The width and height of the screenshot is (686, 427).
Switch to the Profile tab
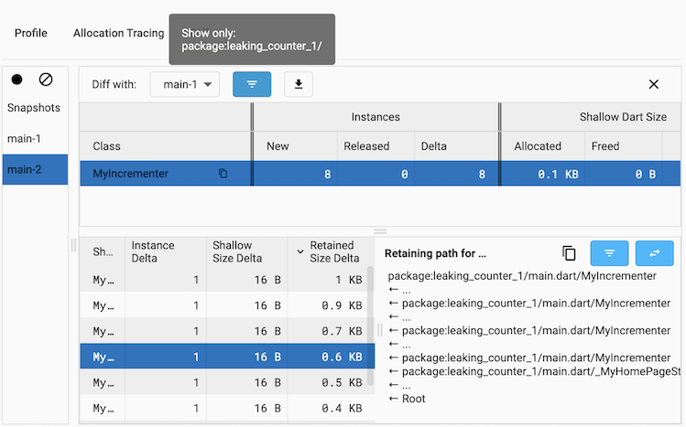click(x=31, y=33)
